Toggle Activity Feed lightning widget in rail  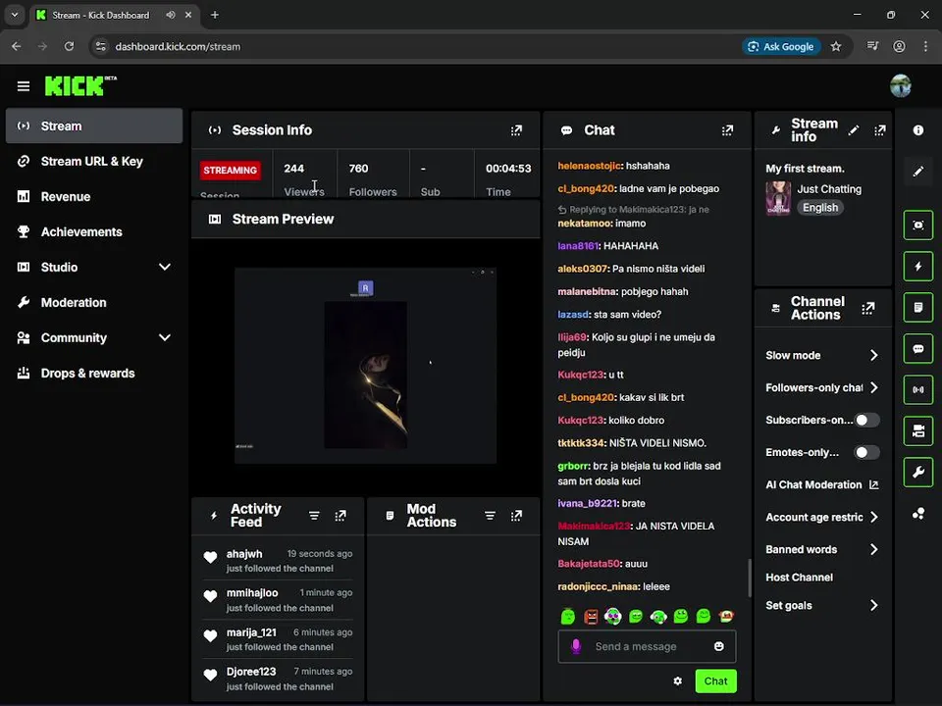[918, 266]
